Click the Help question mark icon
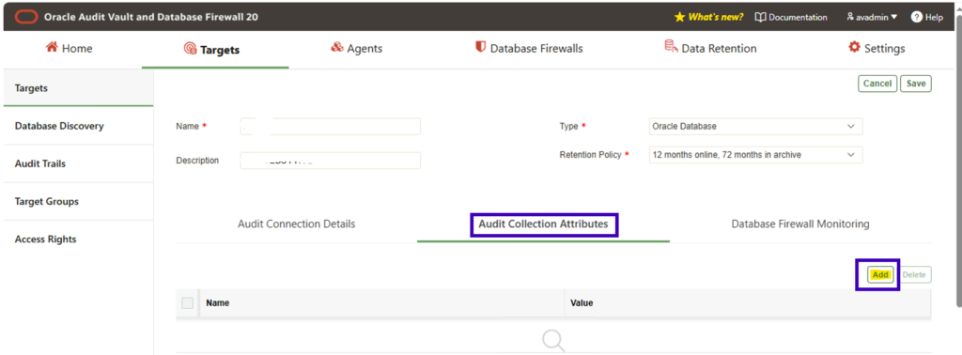 pos(917,17)
